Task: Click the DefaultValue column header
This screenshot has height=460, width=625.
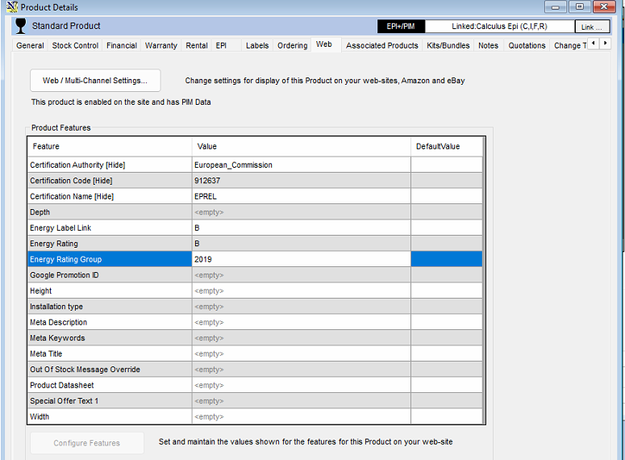Action: 446,146
